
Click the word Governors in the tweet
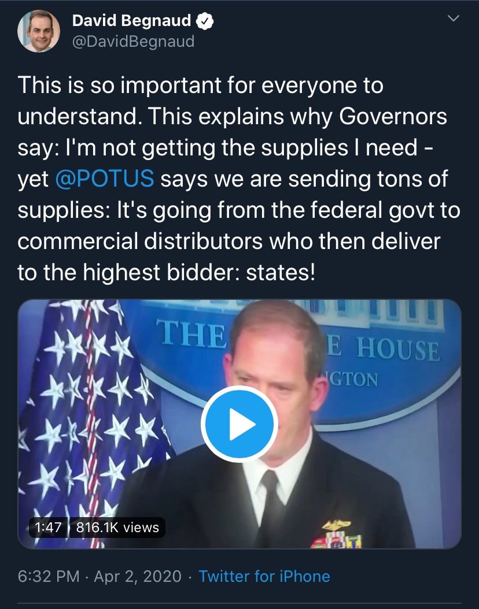(393, 116)
